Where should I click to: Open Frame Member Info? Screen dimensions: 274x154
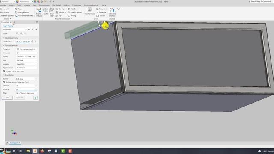24,16
